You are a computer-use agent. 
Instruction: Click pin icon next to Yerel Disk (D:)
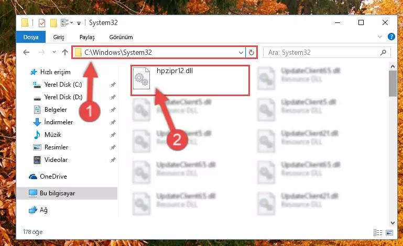point(113,97)
